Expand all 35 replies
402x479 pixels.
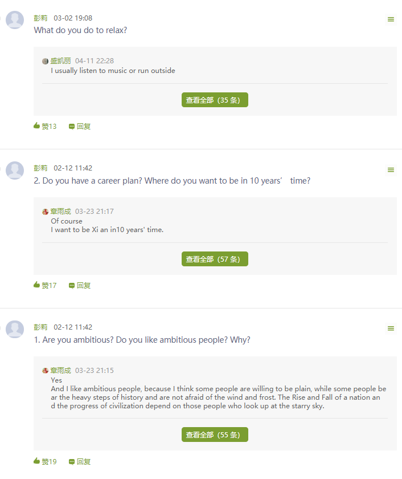pyautogui.click(x=215, y=100)
